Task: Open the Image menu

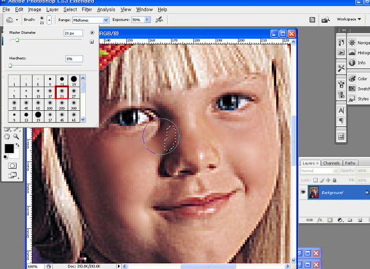Action: [34, 10]
